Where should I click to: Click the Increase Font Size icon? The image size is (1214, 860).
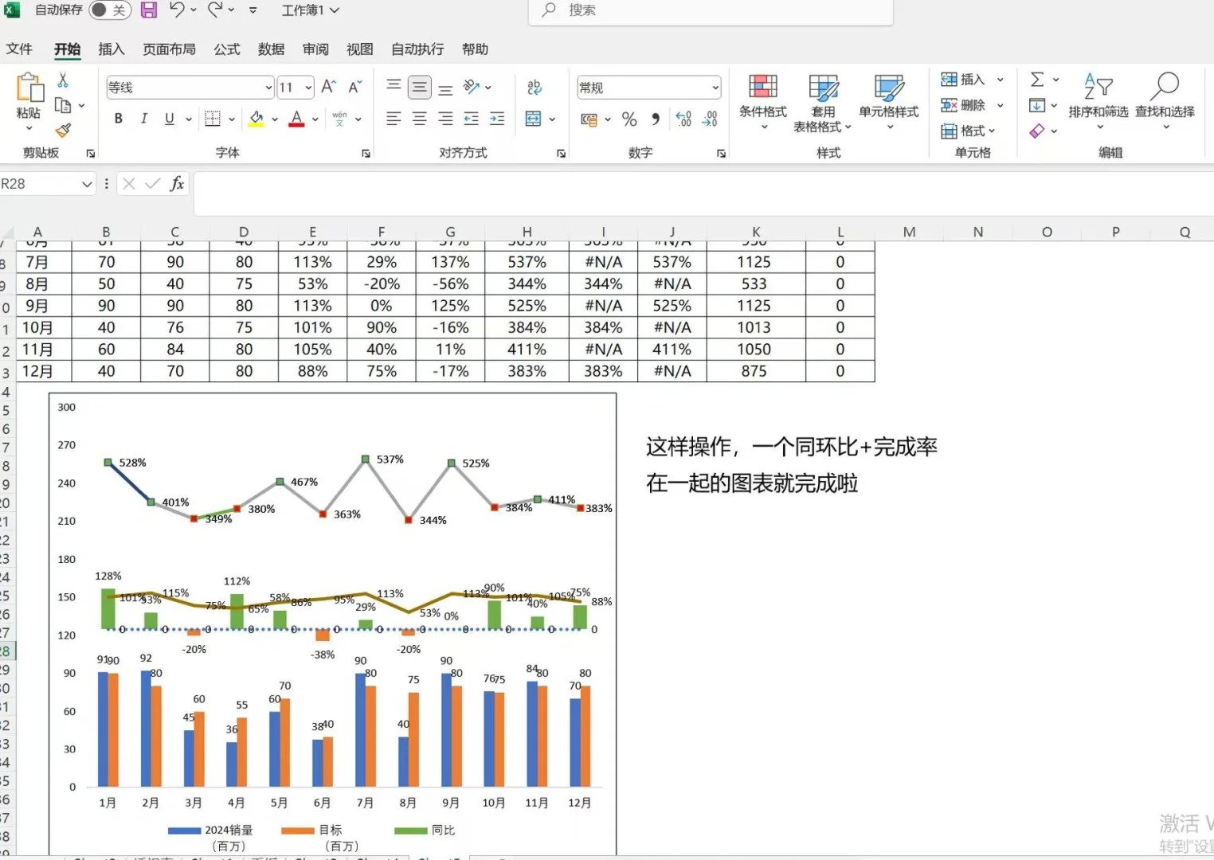(x=329, y=87)
